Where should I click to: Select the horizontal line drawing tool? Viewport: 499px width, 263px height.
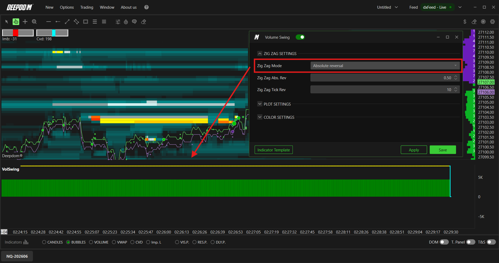[48, 22]
